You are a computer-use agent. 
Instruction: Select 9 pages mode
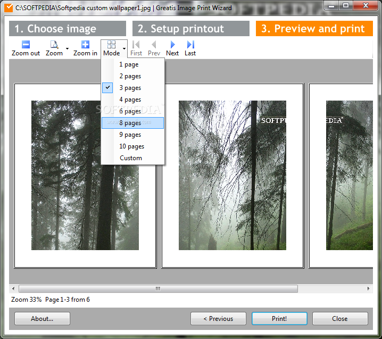coord(133,135)
